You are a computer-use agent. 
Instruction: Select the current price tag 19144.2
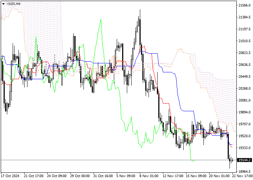coord(245,160)
